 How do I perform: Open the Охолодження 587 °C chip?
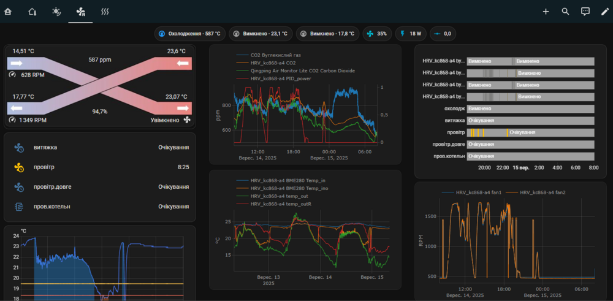click(189, 34)
